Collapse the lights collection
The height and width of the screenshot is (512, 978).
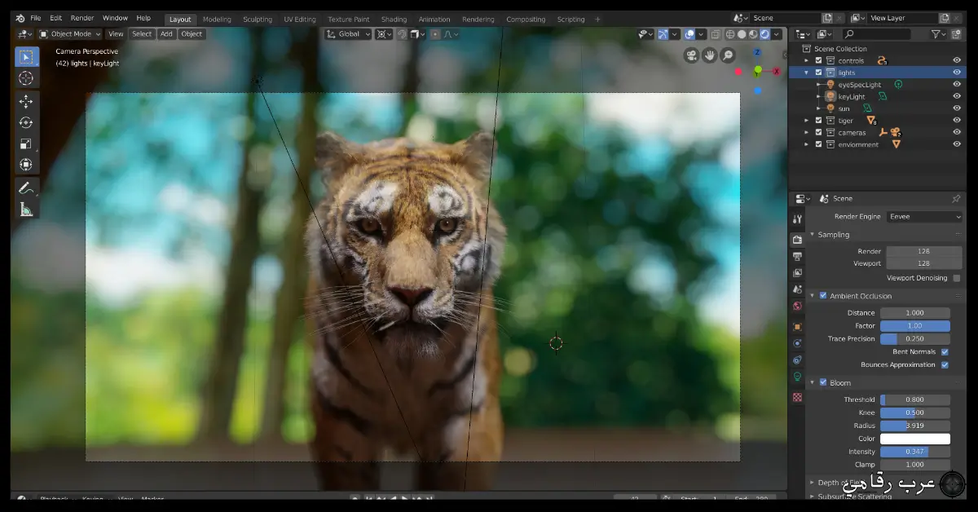805,72
